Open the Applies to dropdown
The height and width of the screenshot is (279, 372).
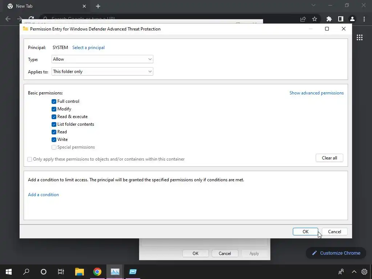click(102, 72)
